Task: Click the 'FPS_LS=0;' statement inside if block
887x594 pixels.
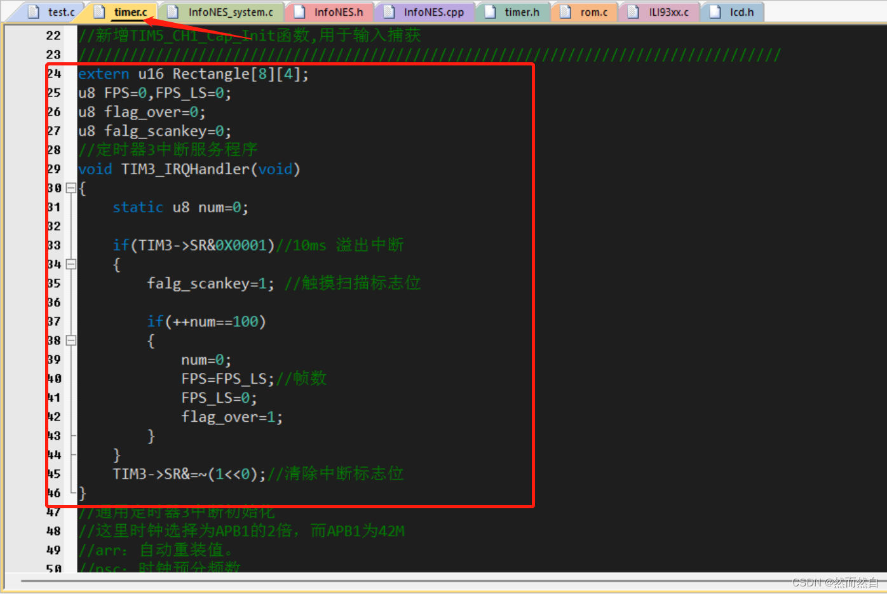Action: coord(219,398)
